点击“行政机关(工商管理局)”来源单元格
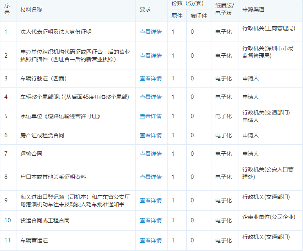This screenshot has height=251, width=303. tap(269, 28)
